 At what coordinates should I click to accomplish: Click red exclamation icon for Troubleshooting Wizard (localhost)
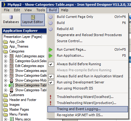point(51,97)
